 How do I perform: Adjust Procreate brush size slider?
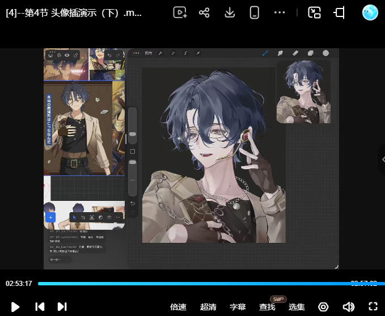pos(133,125)
